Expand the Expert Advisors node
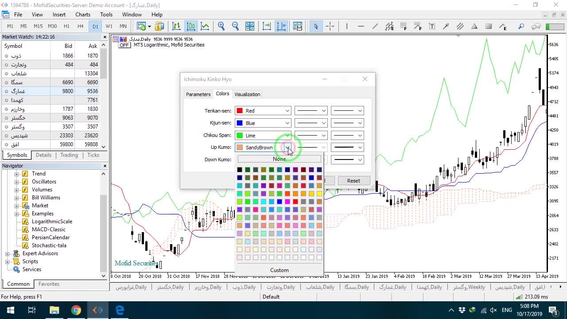The height and width of the screenshot is (319, 567). pos(7,253)
